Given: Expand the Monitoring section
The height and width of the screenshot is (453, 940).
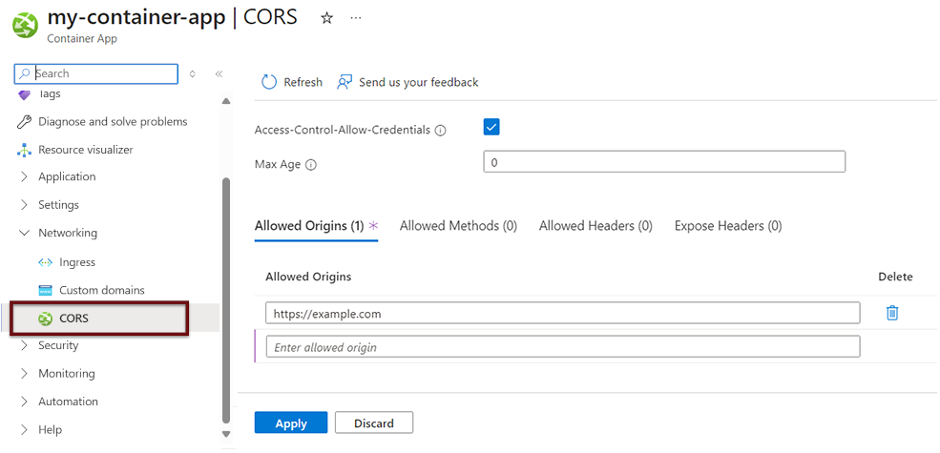Looking at the screenshot, I should tap(66, 374).
